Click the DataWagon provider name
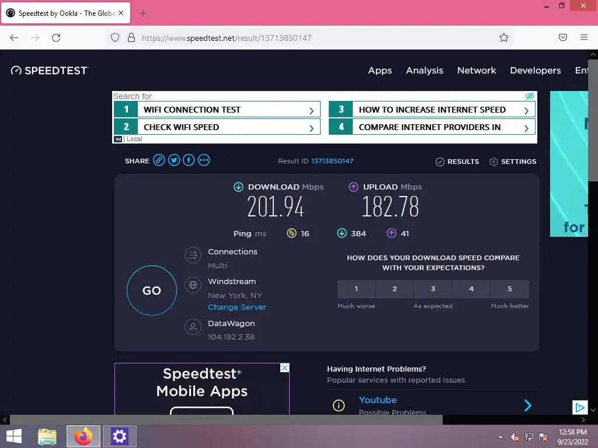Screen dimensions: 598x448 (231, 323)
